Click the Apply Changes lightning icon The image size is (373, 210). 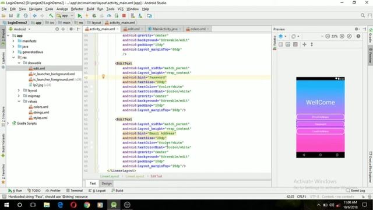pyautogui.click(x=87, y=16)
